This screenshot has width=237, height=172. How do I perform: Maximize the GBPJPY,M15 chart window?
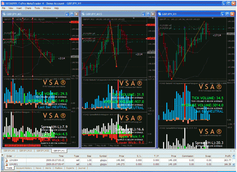tap(148, 14)
